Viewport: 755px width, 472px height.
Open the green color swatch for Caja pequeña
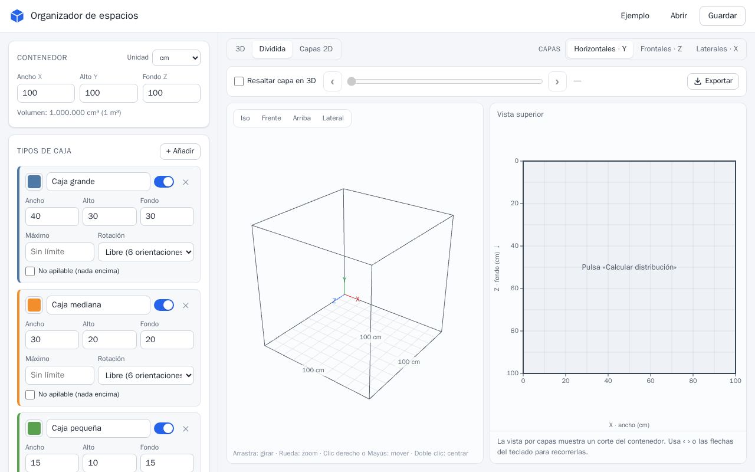pyautogui.click(x=34, y=428)
